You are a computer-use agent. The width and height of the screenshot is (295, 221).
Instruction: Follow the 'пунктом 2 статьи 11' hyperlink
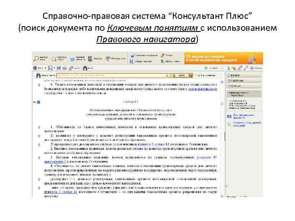pyautogui.click(x=61, y=192)
